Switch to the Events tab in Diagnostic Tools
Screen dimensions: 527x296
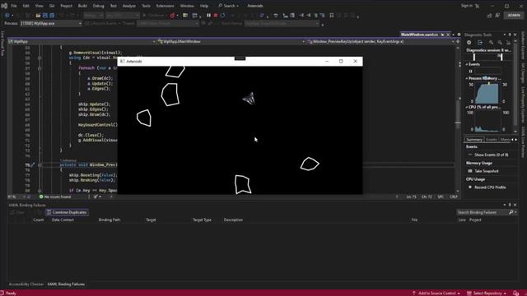point(492,140)
